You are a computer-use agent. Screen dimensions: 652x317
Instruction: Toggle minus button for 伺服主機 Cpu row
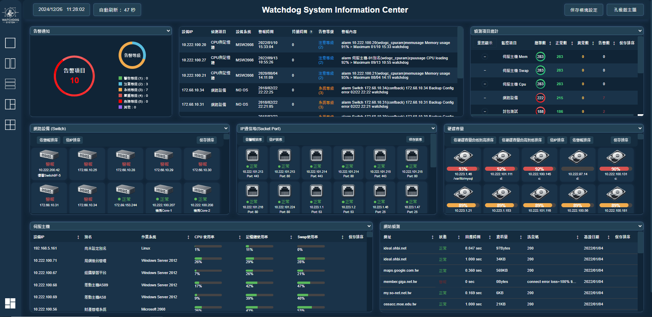[x=485, y=84]
